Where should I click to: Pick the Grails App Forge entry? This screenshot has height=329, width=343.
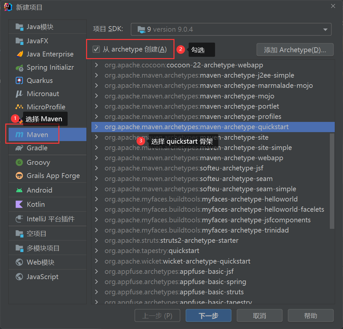tap(47, 176)
